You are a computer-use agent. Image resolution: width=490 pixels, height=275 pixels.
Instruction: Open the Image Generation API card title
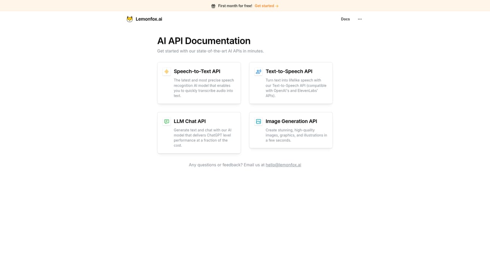(x=291, y=121)
